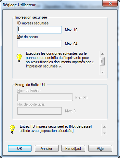Confirm settings with the OK button

(20, 148)
